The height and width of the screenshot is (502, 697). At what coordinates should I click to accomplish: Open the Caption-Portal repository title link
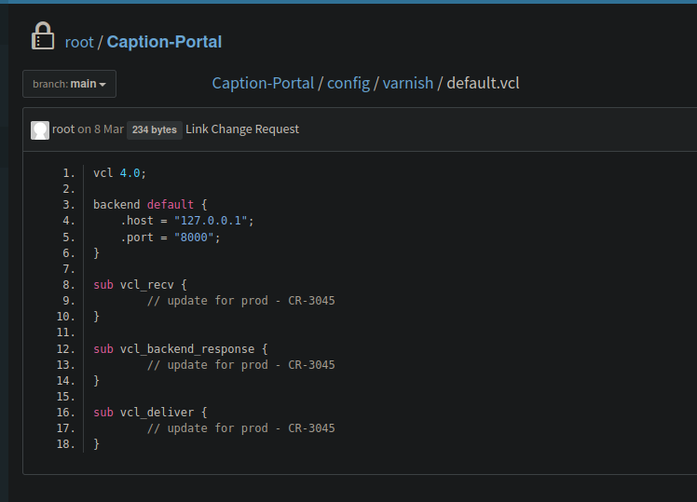(164, 42)
